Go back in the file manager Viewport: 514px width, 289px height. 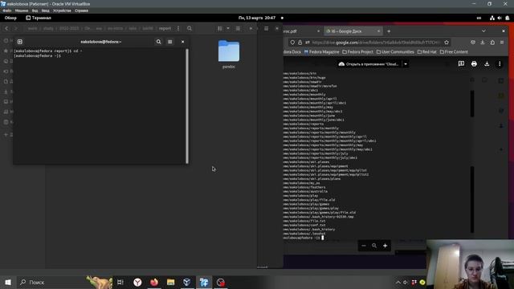6,29
